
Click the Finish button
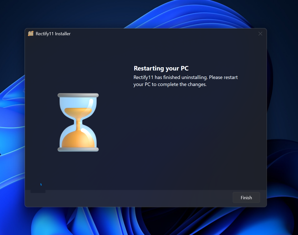click(x=246, y=197)
